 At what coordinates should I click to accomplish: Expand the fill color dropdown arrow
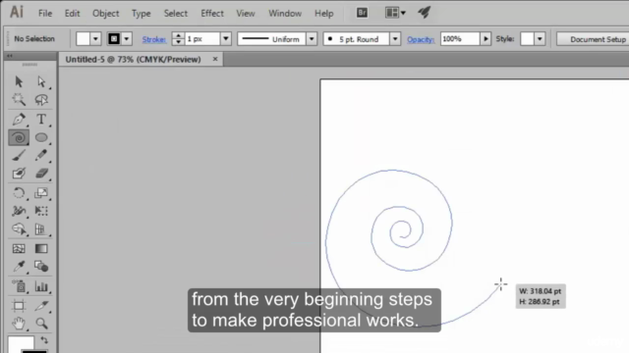95,39
